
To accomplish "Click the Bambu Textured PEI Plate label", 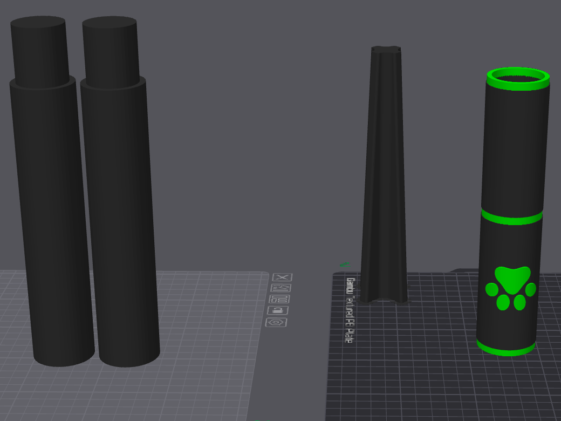I will click(350, 310).
